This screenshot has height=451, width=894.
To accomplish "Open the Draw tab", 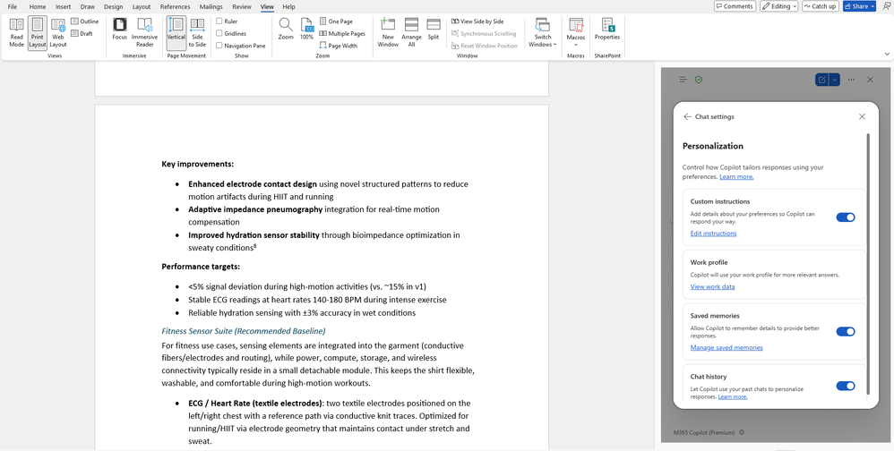I will [x=87, y=7].
